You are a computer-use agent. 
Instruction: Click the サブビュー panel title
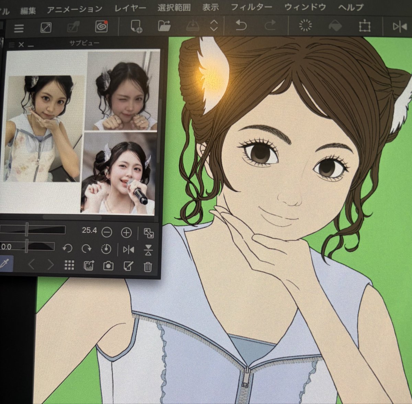(x=84, y=43)
